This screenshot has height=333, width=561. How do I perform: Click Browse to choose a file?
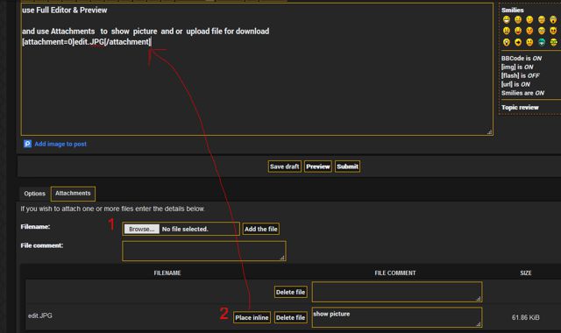(142, 229)
